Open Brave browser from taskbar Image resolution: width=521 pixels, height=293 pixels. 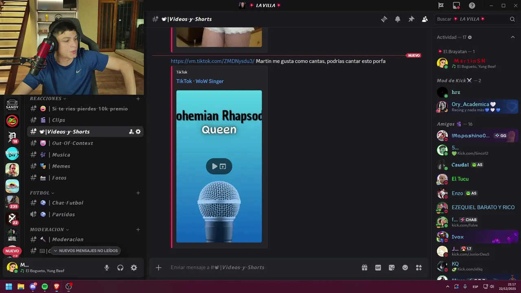click(57, 286)
